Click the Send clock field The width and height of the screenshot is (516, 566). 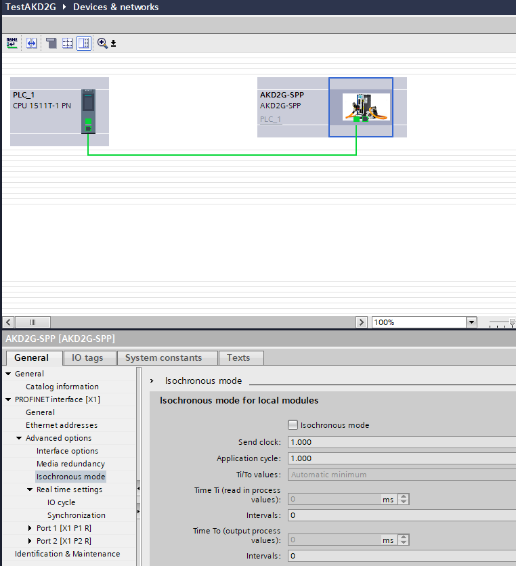402,442
